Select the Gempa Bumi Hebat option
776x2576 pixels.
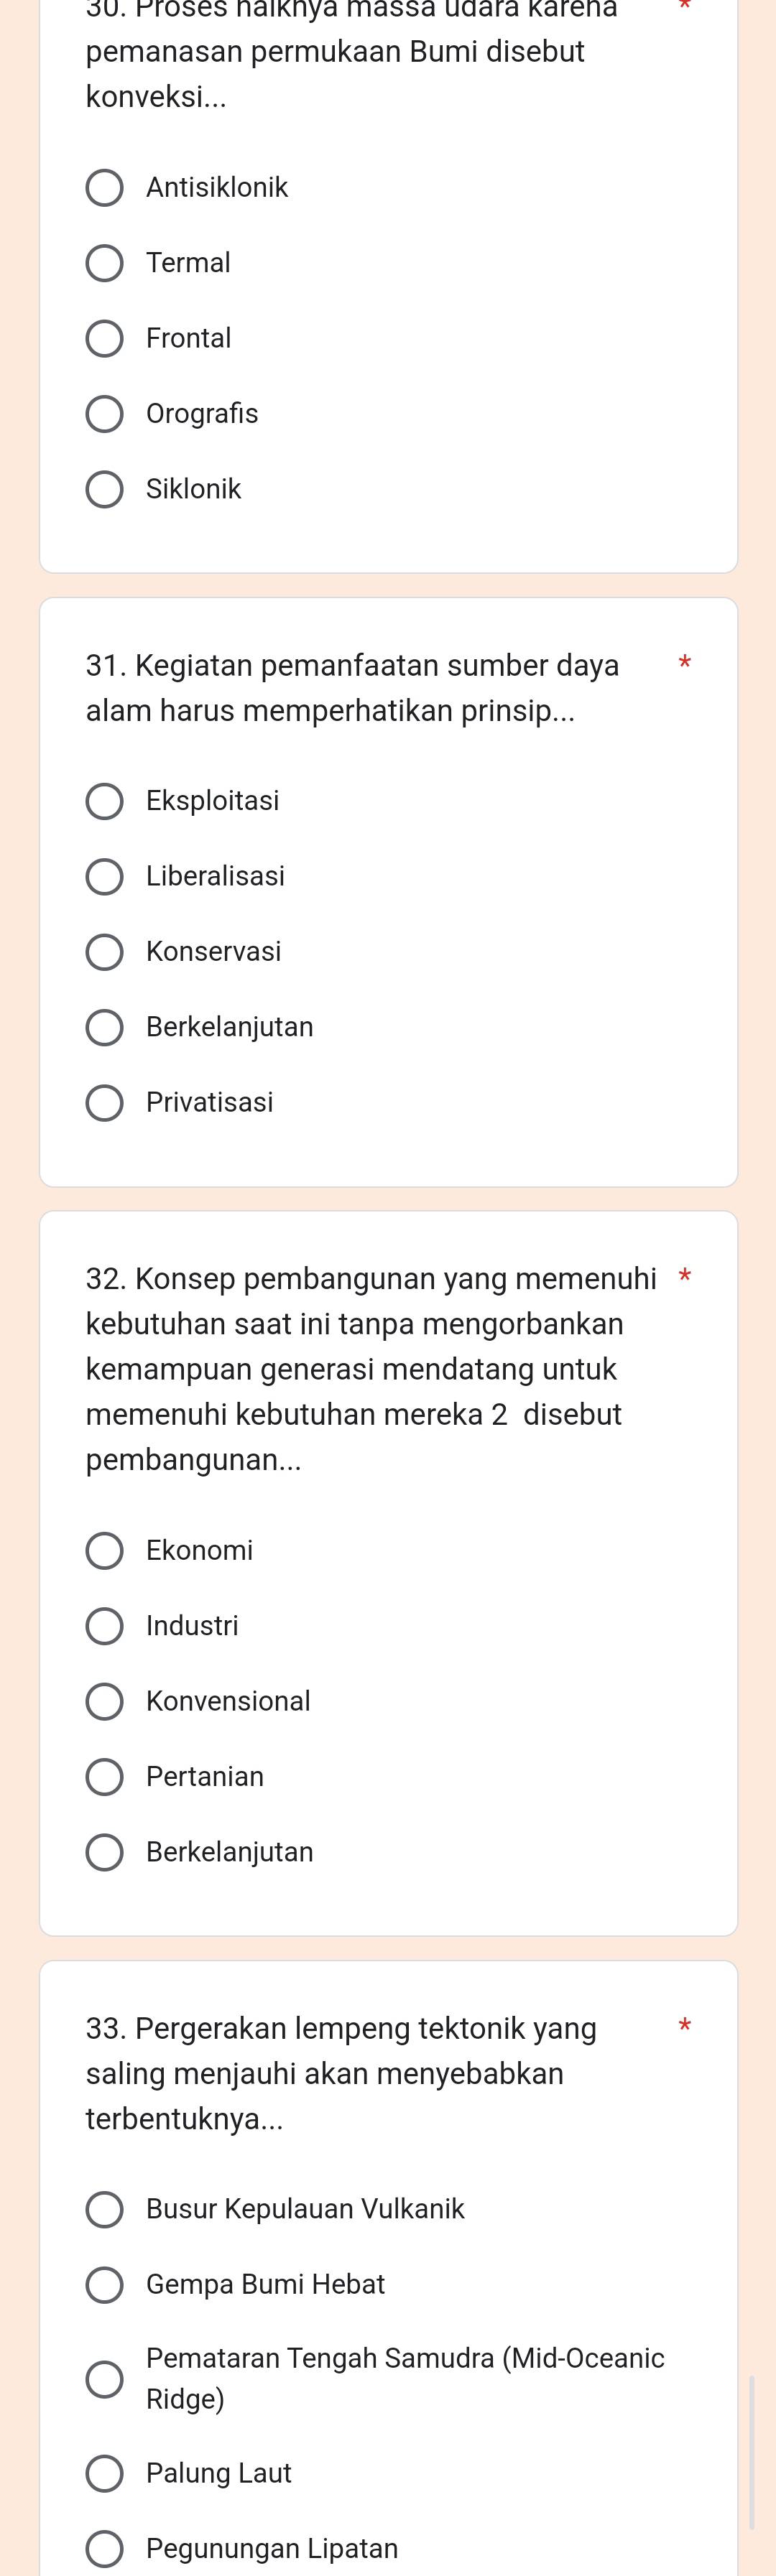tap(104, 2285)
